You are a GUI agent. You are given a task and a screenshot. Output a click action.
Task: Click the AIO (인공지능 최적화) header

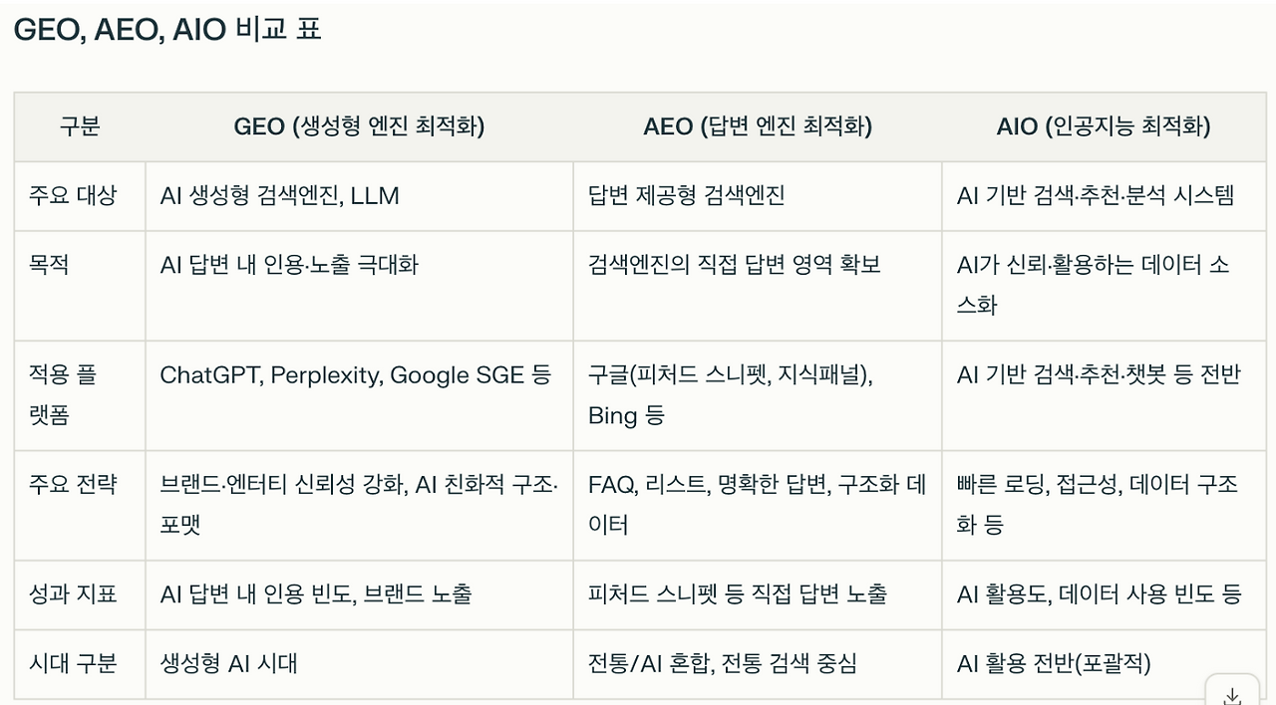point(1104,126)
